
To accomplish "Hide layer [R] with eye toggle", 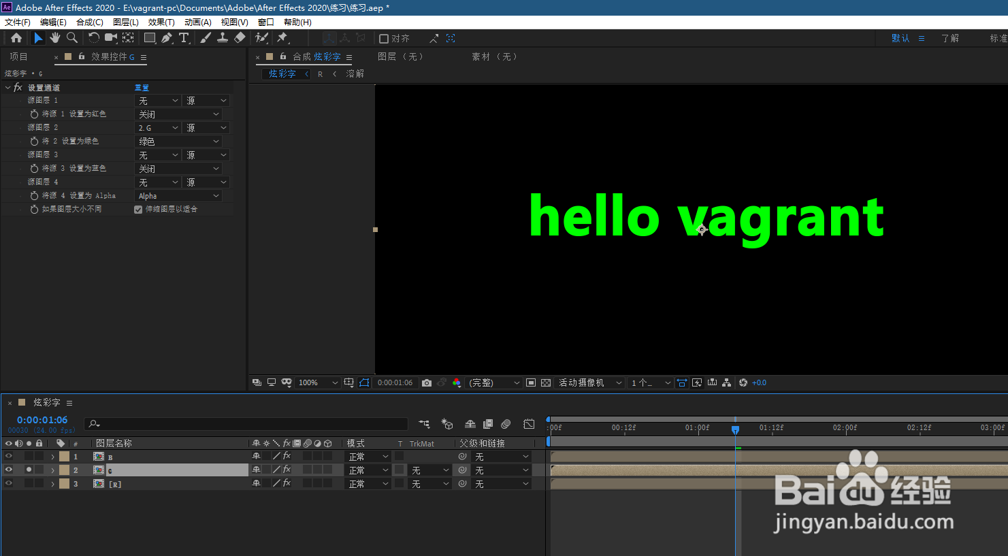I will (9, 483).
